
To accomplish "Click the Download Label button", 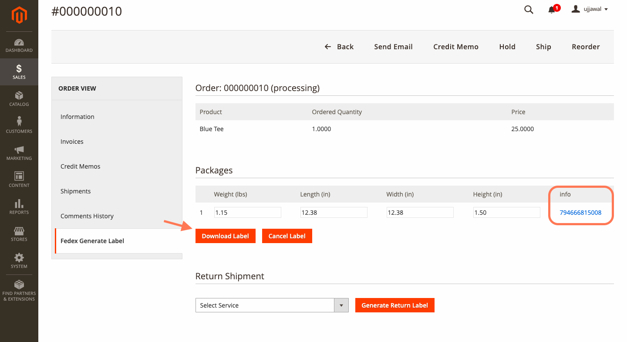I will pyautogui.click(x=225, y=236).
